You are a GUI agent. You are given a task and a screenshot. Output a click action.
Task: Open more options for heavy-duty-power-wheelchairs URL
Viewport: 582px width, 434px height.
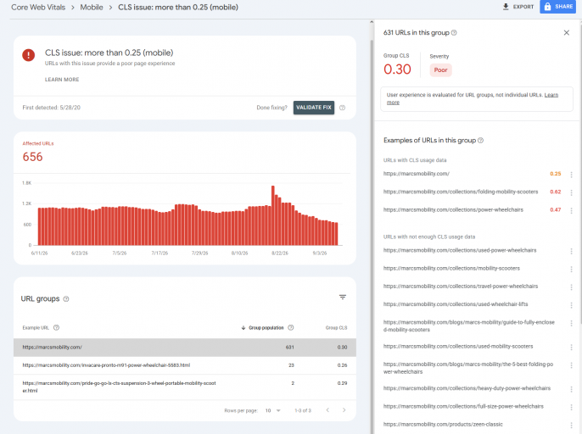[x=571, y=389]
